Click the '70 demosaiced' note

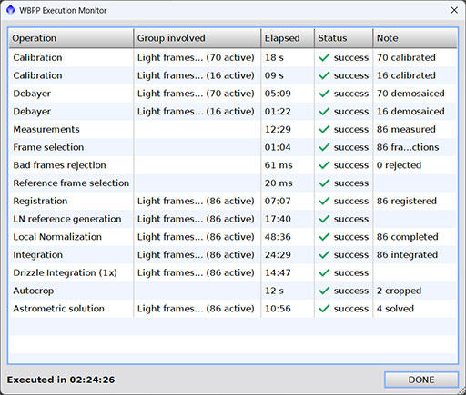point(410,94)
